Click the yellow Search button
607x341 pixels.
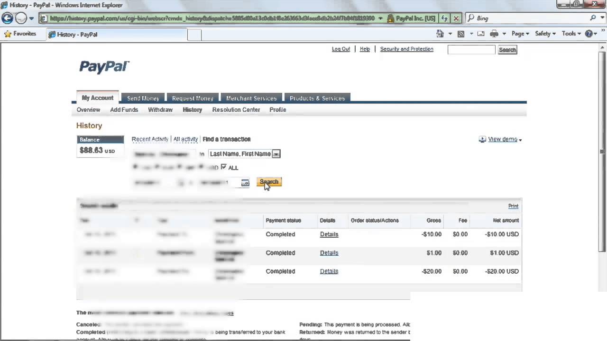point(269,182)
